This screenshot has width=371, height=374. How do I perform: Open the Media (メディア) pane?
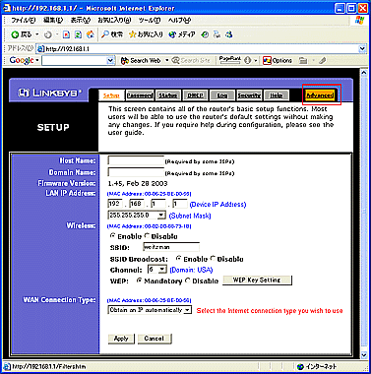[x=182, y=34]
